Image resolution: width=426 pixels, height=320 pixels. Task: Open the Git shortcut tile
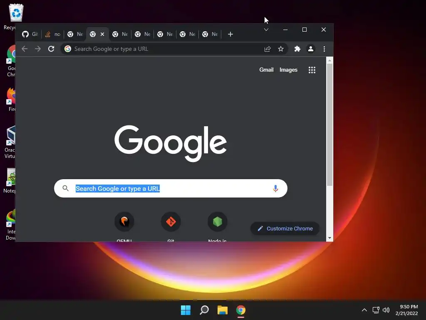(x=171, y=227)
